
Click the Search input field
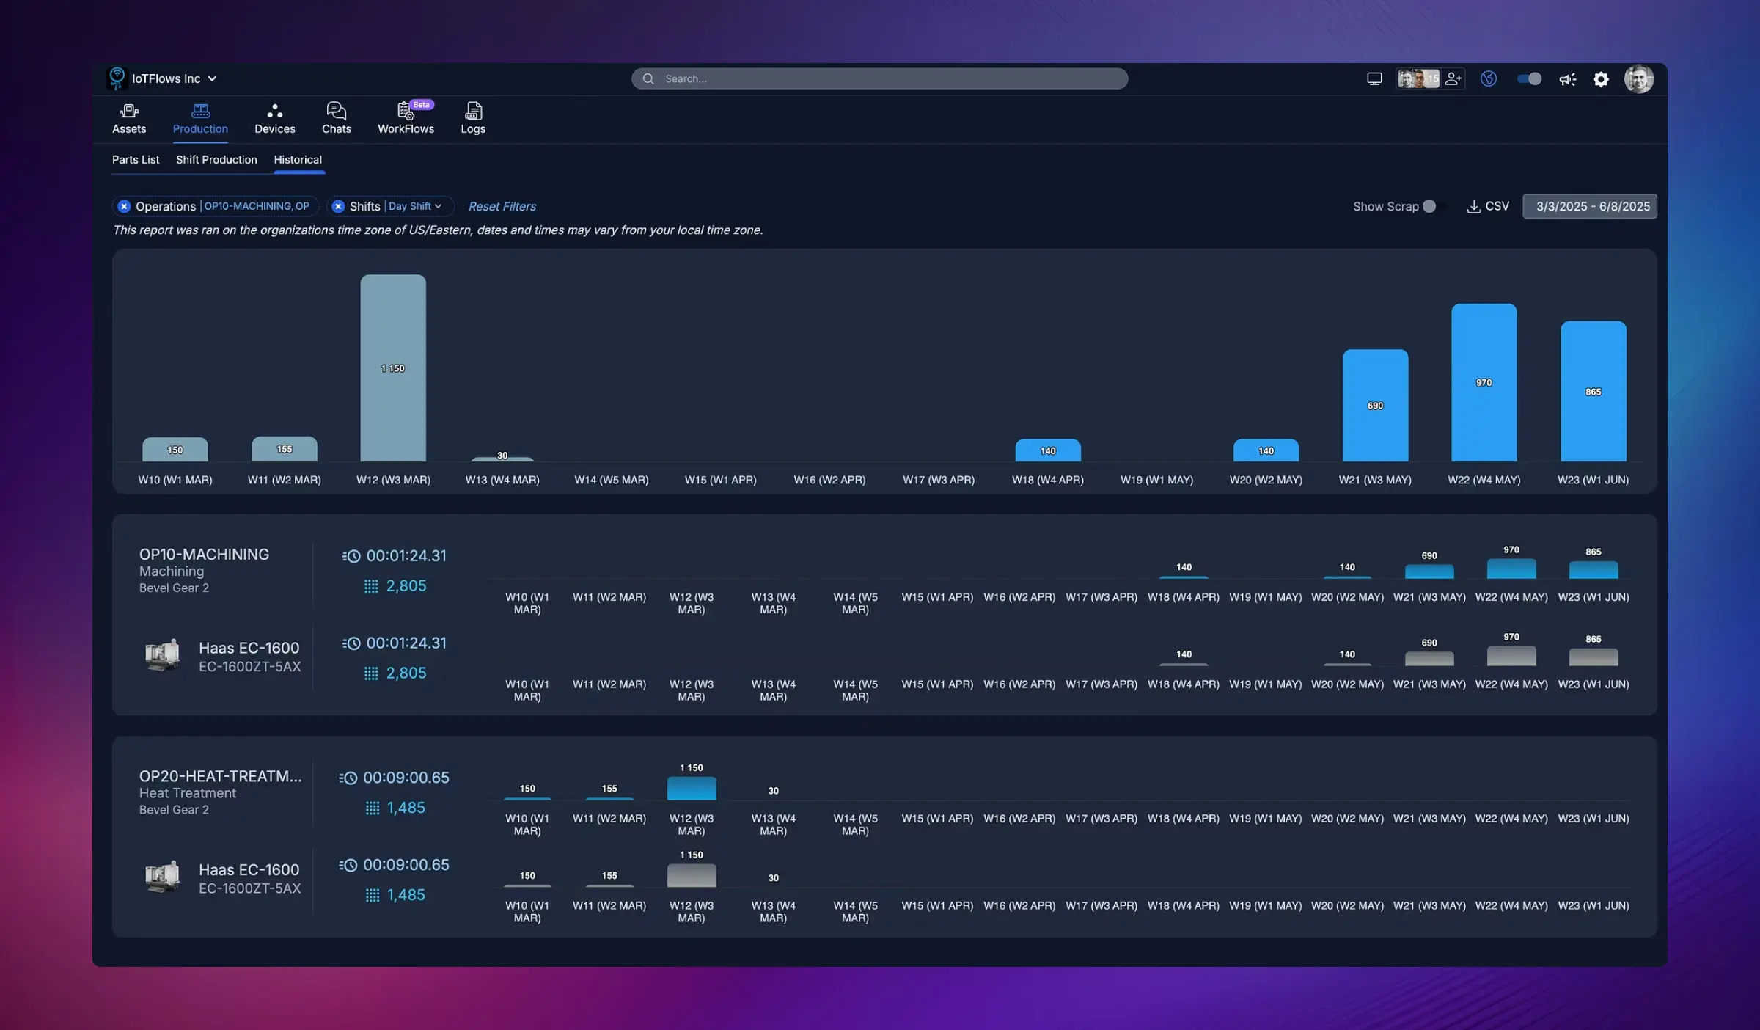pos(880,78)
